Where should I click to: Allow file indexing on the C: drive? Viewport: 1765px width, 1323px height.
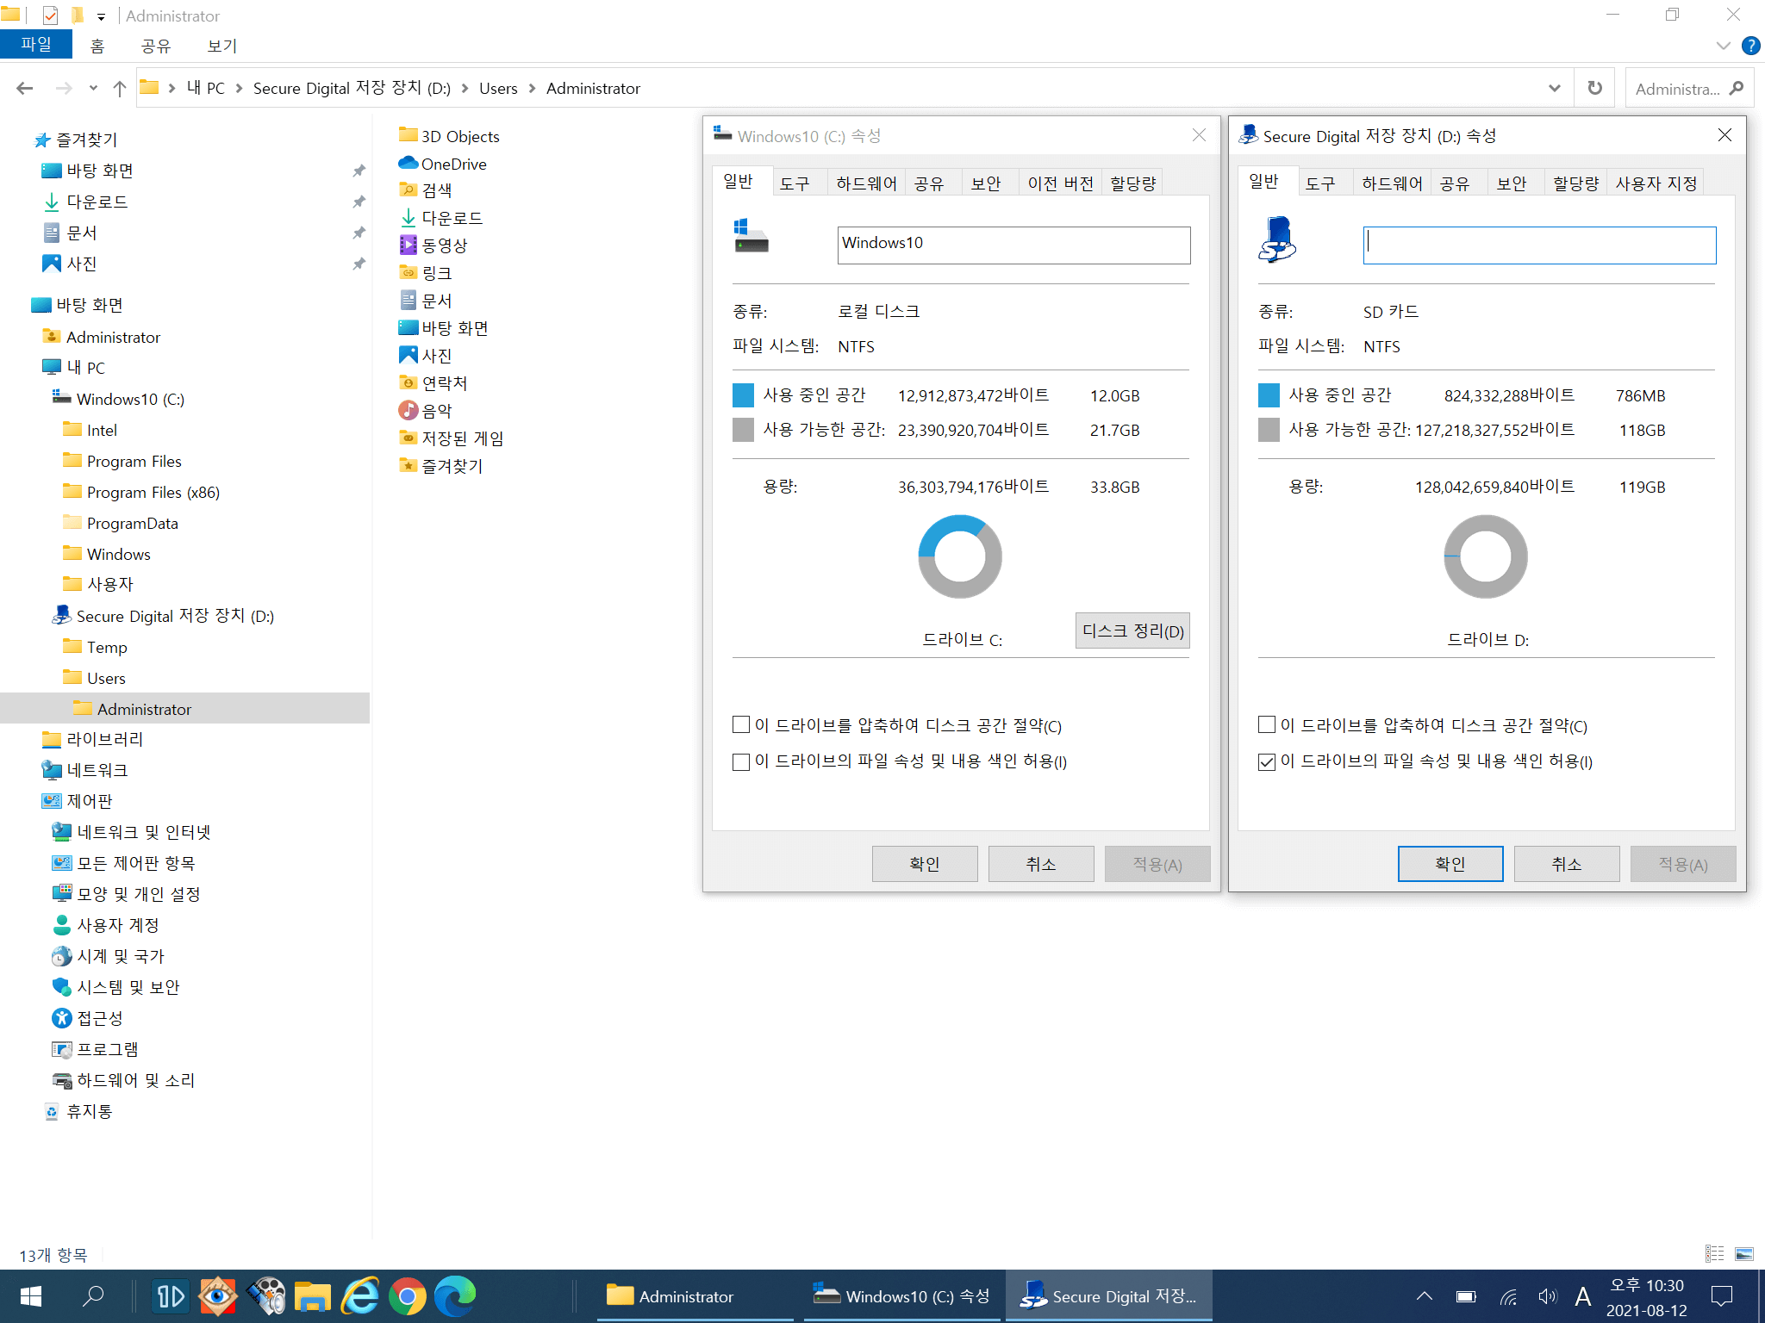click(x=741, y=761)
